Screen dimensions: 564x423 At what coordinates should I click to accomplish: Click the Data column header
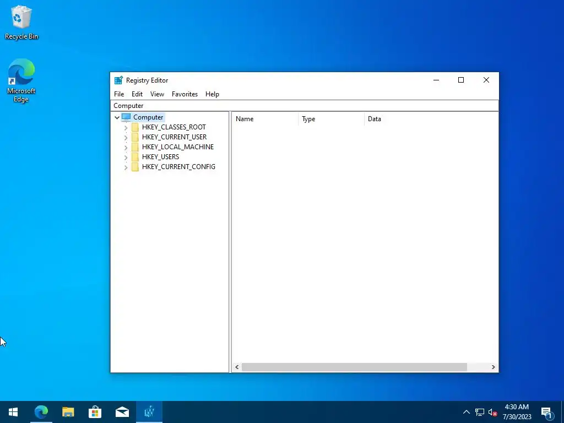click(x=431, y=119)
